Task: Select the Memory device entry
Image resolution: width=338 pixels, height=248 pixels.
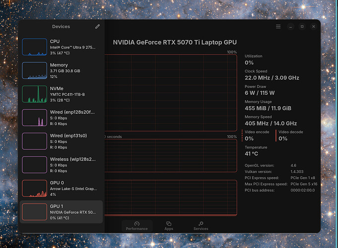Action: pos(61,70)
